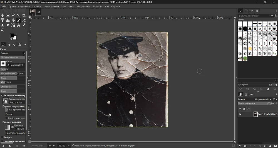Select the Color Picker eyedropper tool
This screenshot has width=278, height=148.
24,25
